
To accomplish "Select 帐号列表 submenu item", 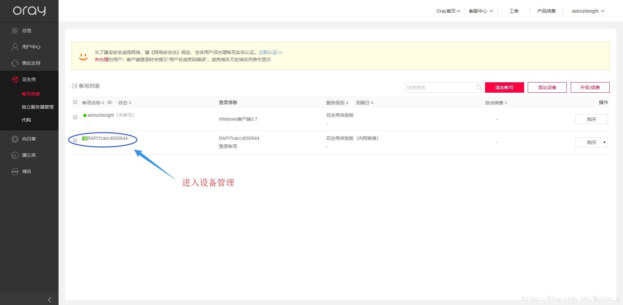I will (31, 94).
